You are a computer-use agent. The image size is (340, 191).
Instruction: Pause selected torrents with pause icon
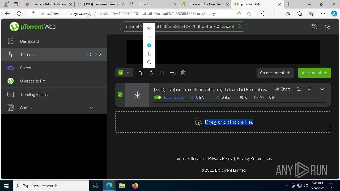pyautogui.click(x=162, y=73)
